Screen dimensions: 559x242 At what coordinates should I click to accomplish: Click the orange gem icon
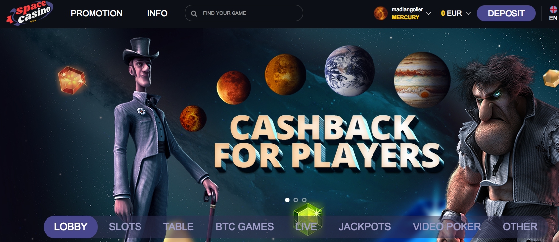72,80
